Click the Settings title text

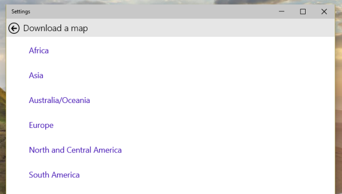coord(21,11)
